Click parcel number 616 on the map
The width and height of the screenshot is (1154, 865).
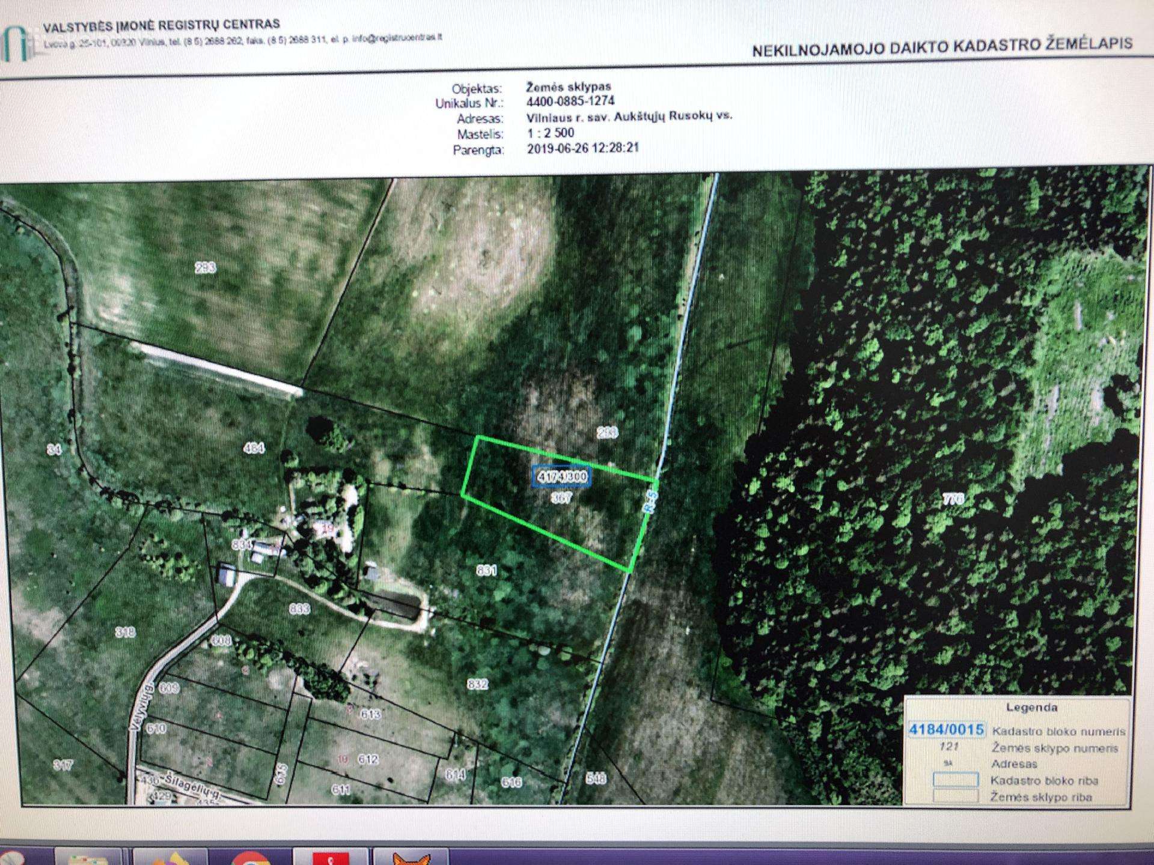tap(511, 782)
